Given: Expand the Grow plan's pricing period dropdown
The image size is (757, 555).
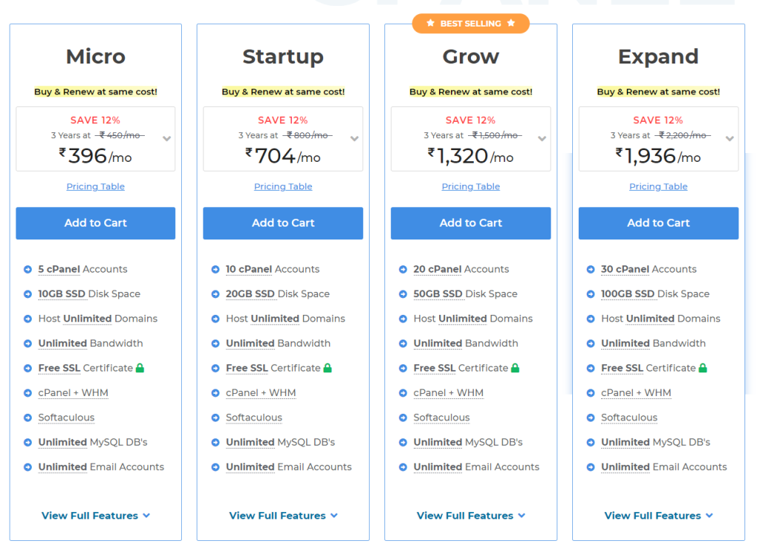Looking at the screenshot, I should 543,138.
